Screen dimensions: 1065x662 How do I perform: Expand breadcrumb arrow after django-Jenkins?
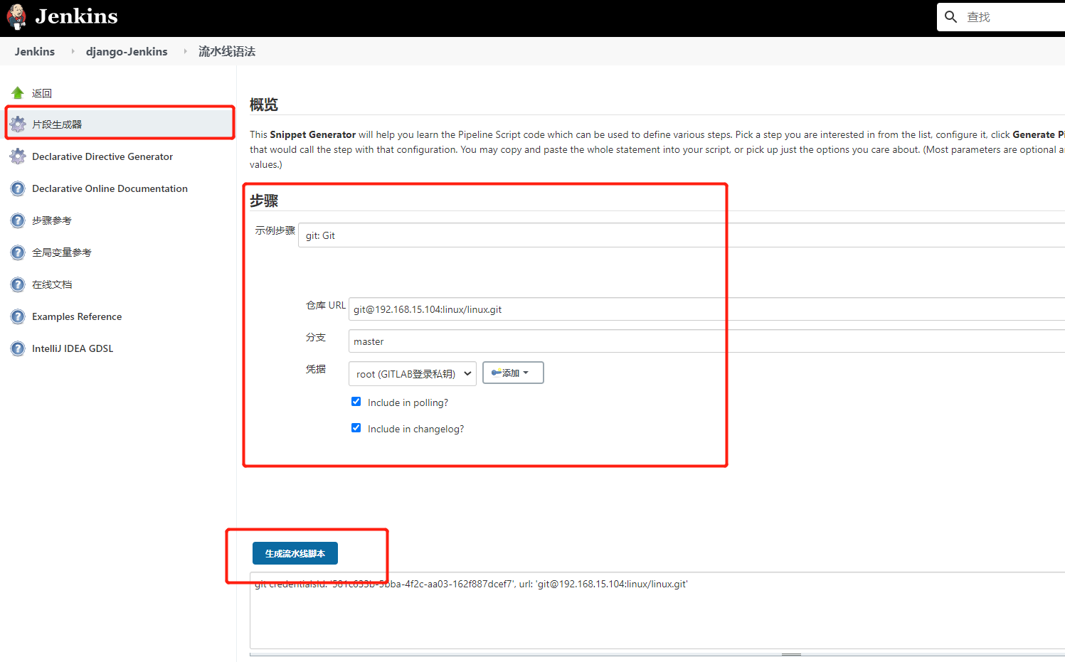186,51
